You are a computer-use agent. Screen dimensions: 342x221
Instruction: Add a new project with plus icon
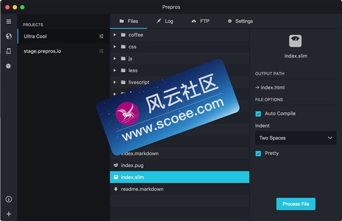tap(9, 214)
